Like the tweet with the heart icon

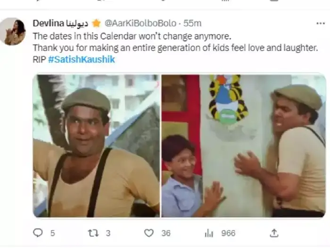coord(149,233)
